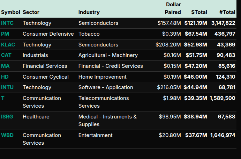Viewport: 241px width, 159px height.
Task: Click WBD's 1,646,974 share total
Action: click(223, 135)
